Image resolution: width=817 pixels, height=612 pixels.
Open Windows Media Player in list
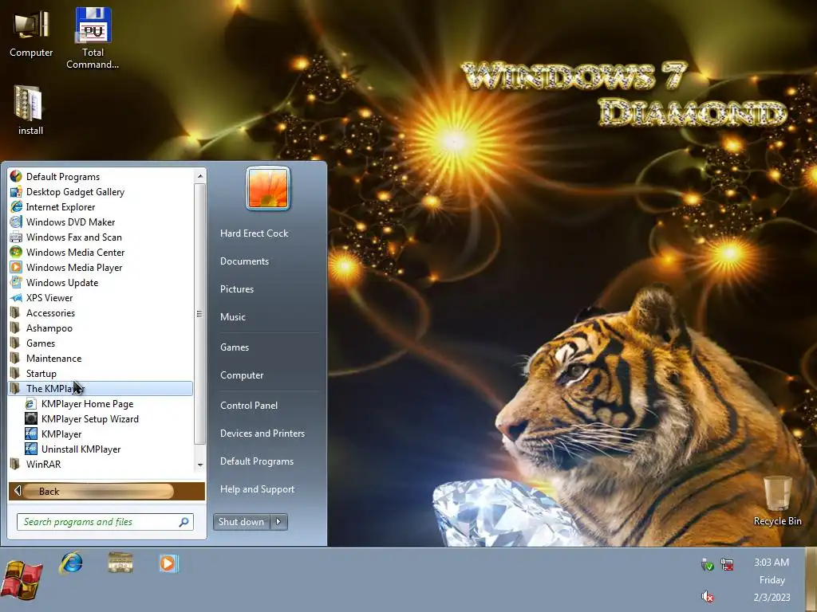tap(101, 268)
